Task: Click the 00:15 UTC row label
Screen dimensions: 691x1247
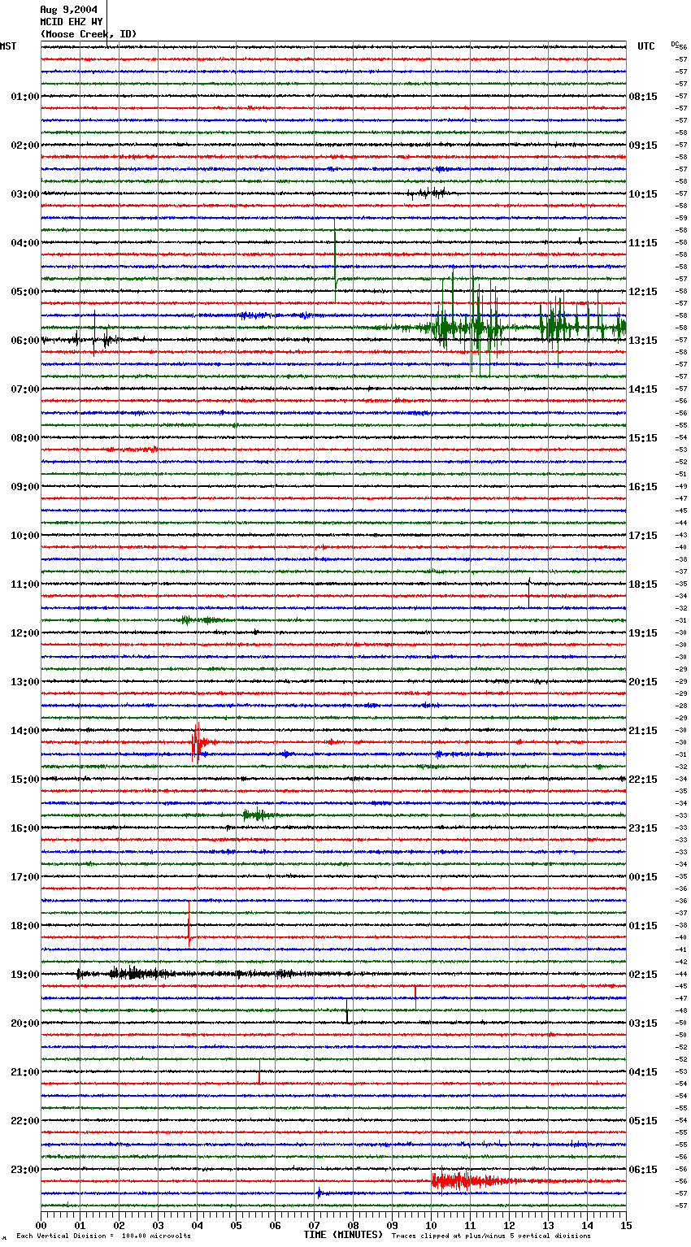Action: pyautogui.click(x=643, y=877)
